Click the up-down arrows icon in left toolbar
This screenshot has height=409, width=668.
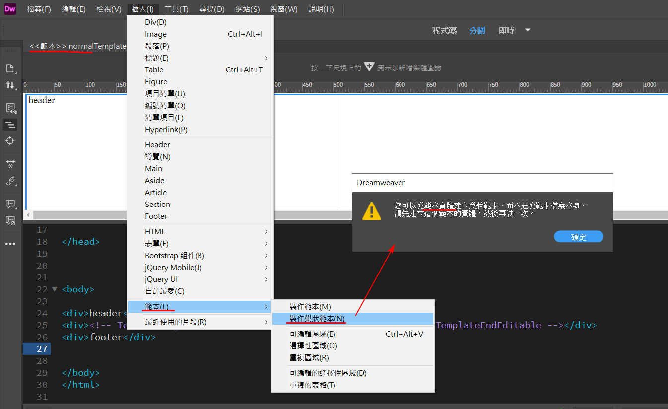click(x=11, y=85)
